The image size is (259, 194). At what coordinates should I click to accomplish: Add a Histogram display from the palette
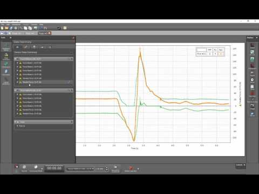click(x=253, y=66)
